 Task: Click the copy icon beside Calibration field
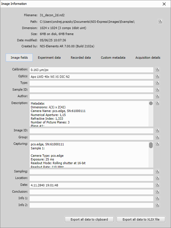pos(157,70)
